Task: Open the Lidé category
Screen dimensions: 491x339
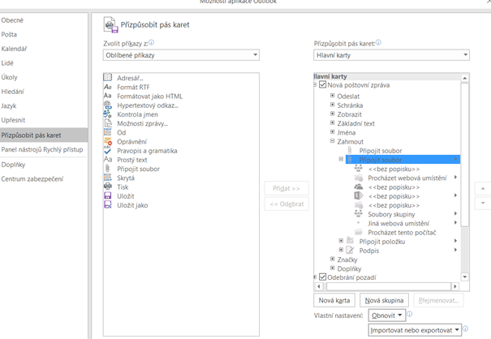Action: [x=7, y=63]
